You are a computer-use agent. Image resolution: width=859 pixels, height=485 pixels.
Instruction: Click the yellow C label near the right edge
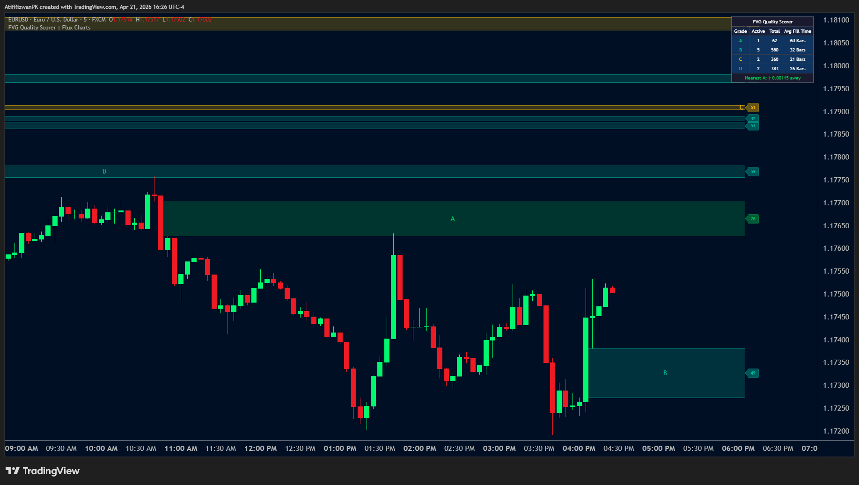pos(742,108)
